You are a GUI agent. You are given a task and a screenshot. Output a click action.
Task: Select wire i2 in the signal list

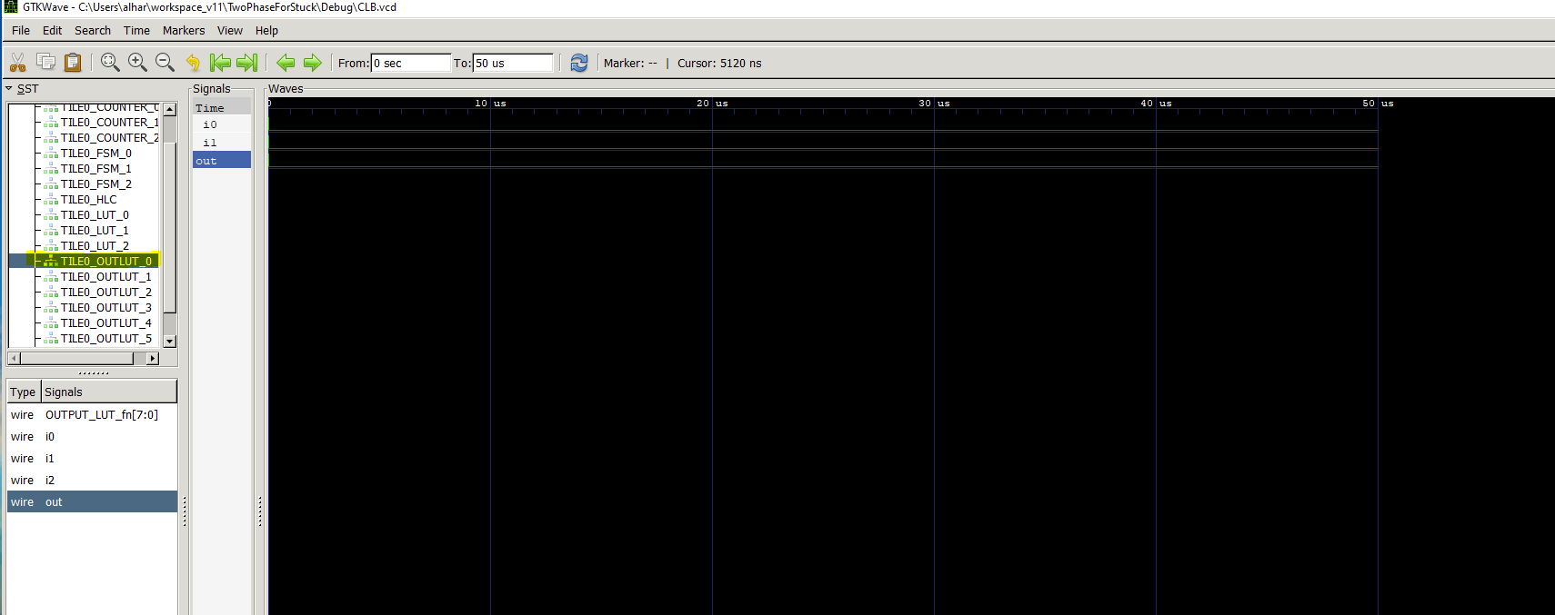(x=93, y=481)
